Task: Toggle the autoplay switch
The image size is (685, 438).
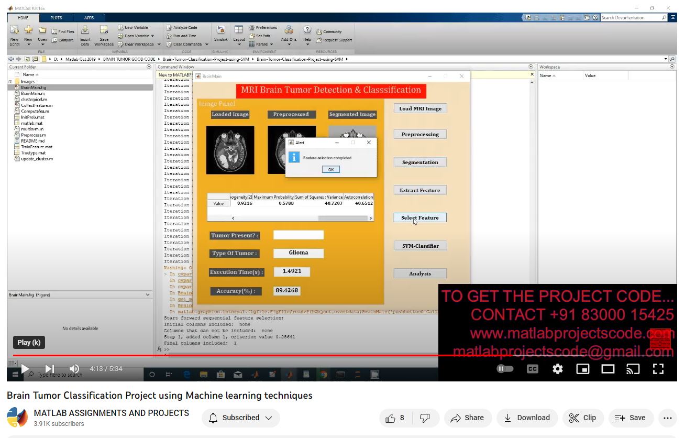Action: pos(505,369)
